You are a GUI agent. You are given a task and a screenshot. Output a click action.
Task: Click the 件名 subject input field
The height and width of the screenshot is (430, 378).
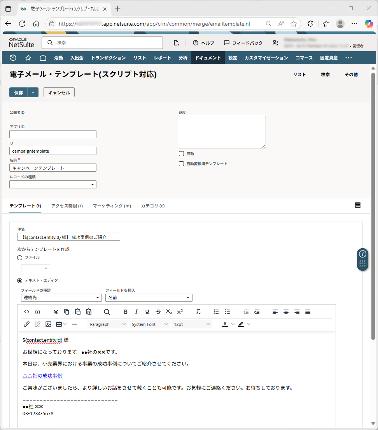coord(68,237)
